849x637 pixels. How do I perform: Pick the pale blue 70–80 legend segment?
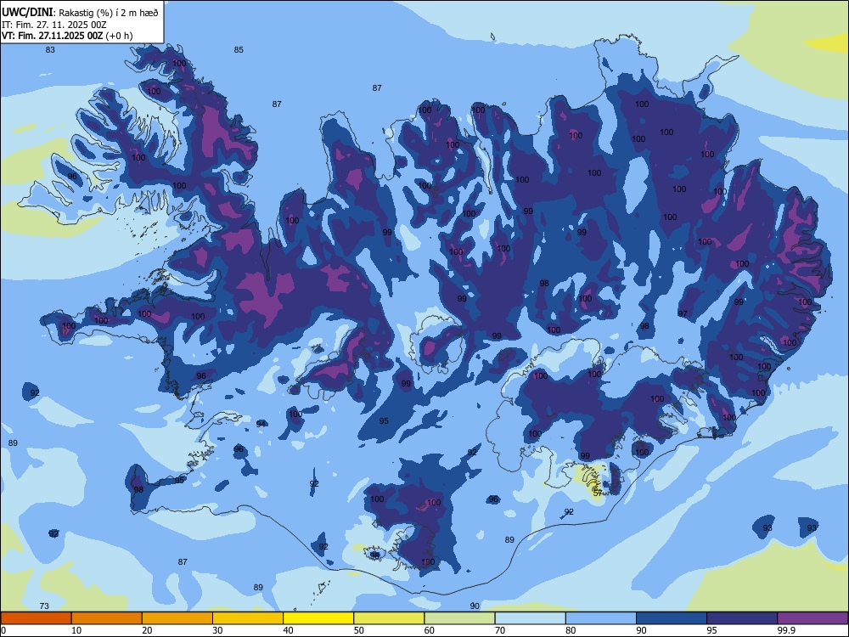[530, 618]
